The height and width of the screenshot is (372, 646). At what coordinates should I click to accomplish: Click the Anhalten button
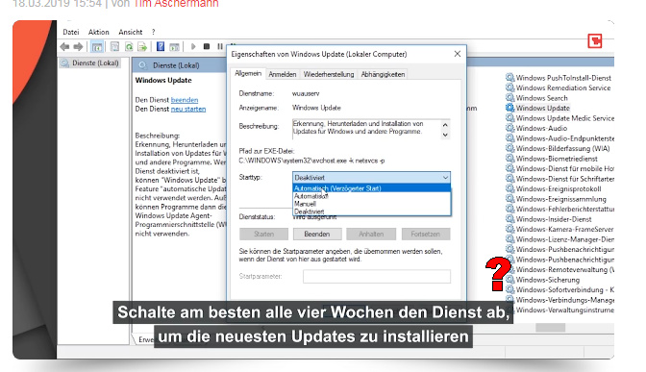[371, 234]
